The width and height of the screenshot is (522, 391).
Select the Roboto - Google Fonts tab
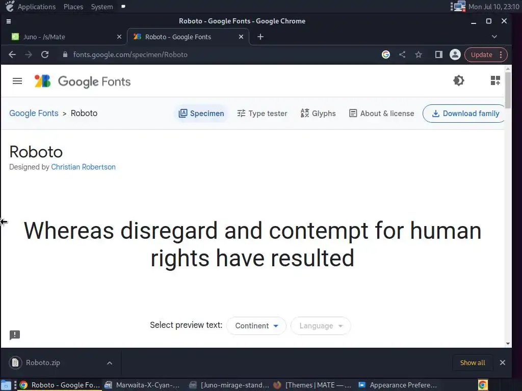tap(188, 37)
